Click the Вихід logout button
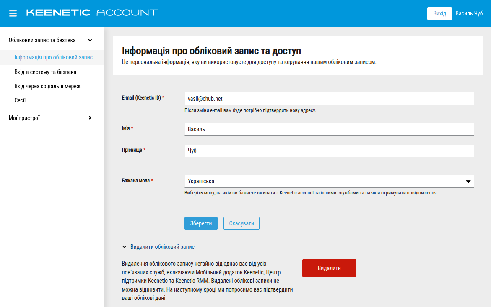491x307 pixels. [x=439, y=13]
